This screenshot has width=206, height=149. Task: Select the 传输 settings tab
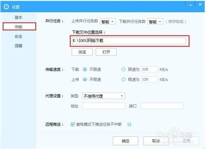[x=19, y=26]
